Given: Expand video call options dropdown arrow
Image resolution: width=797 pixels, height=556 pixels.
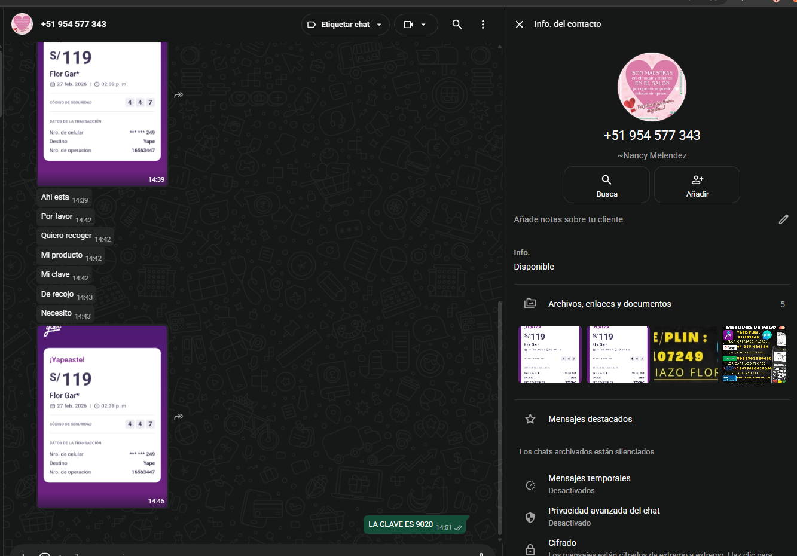Looking at the screenshot, I should click(423, 25).
